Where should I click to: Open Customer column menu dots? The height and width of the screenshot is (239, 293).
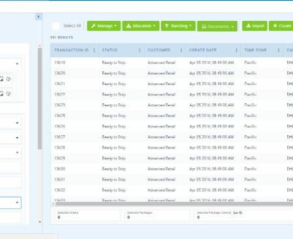181,50
